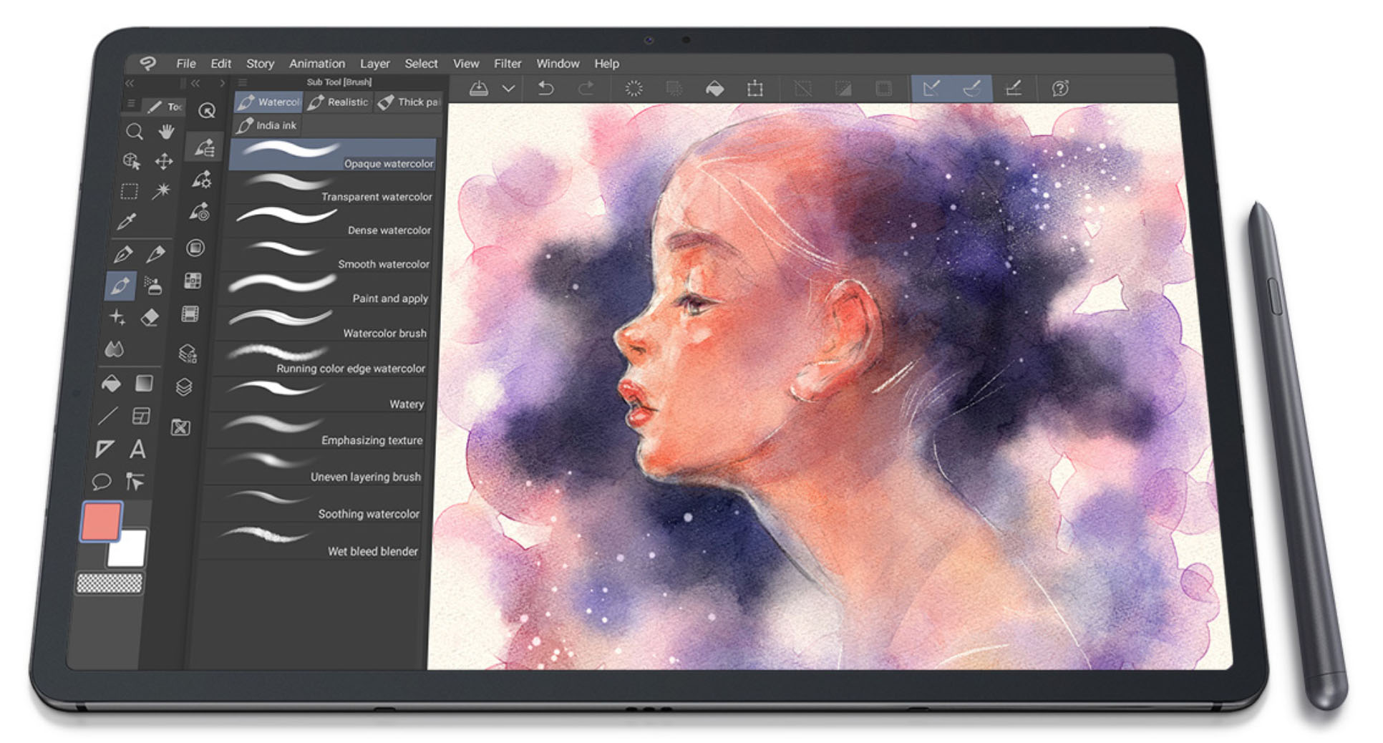Select the Correct line tool
Viewport: 1383px width, 743px height.
[x=135, y=481]
